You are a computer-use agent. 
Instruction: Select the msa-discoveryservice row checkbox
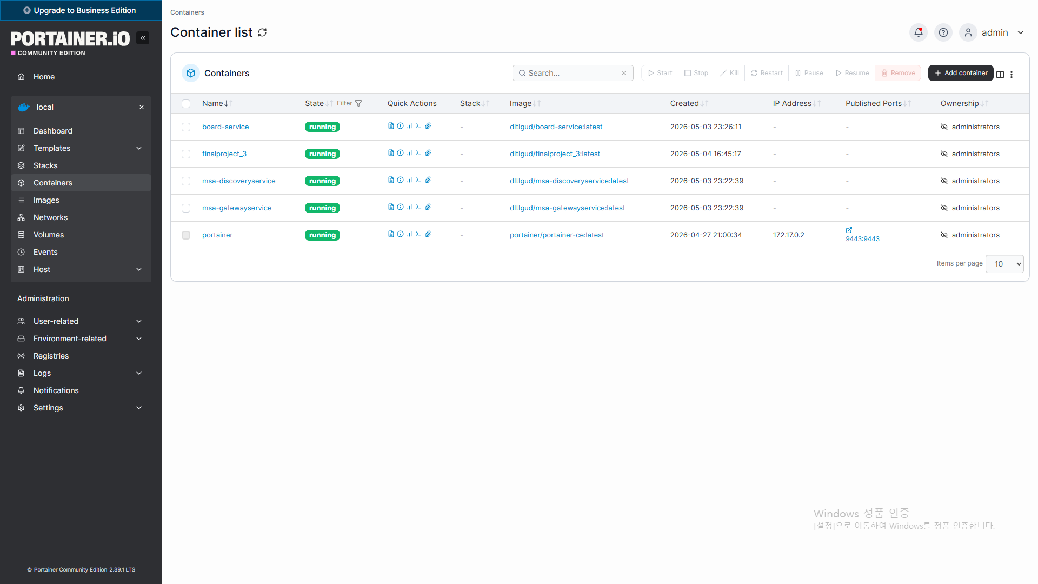point(186,181)
